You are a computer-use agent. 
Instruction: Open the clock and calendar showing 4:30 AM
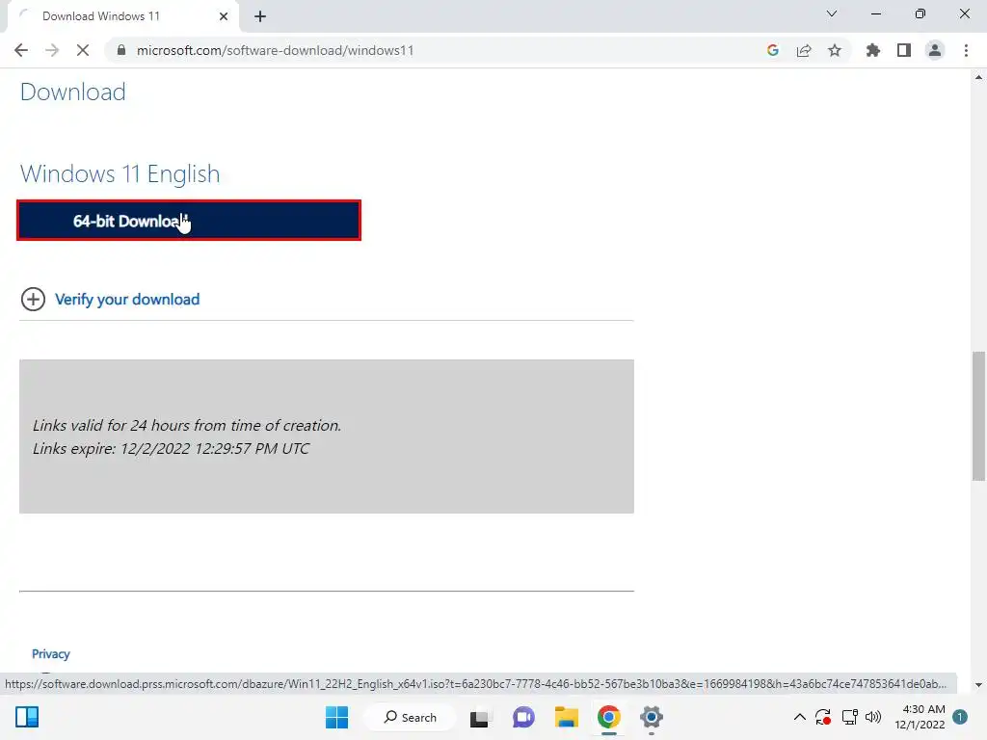coord(920,717)
